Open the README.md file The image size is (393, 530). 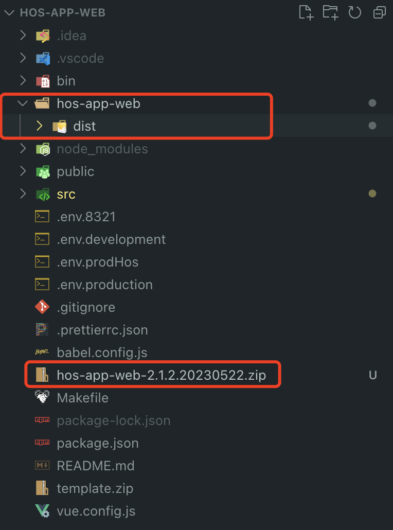(x=96, y=466)
